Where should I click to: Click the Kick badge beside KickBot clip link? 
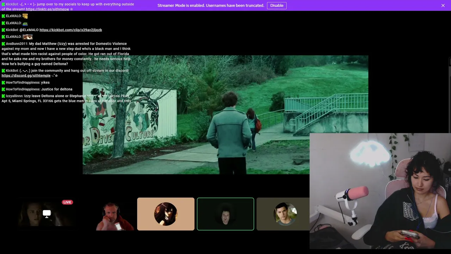click(3, 30)
